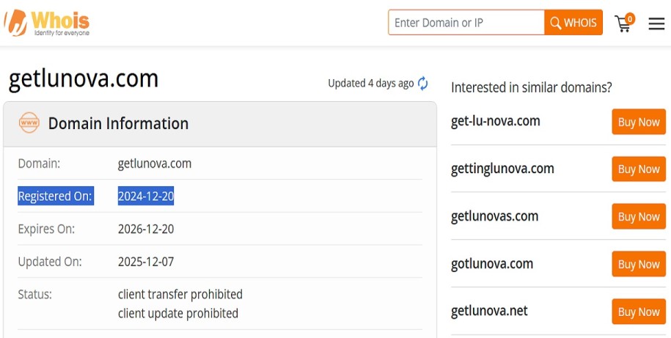
Task: Buy getlunovas.com now
Action: tap(639, 216)
